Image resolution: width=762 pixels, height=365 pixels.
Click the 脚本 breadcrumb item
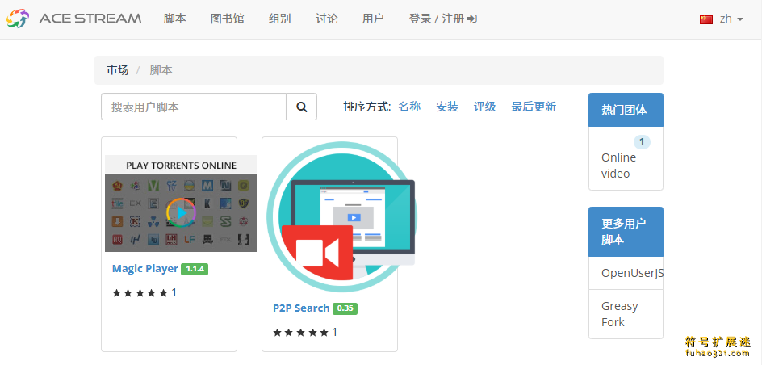click(161, 70)
